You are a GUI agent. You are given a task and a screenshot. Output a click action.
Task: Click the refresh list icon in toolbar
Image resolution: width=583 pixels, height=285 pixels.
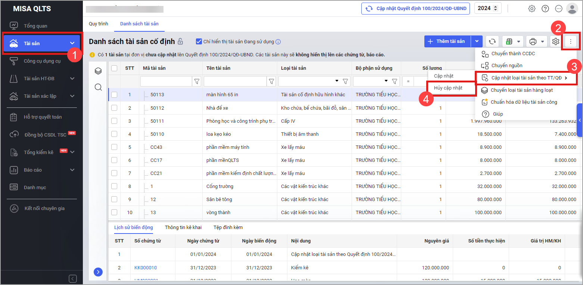492,41
